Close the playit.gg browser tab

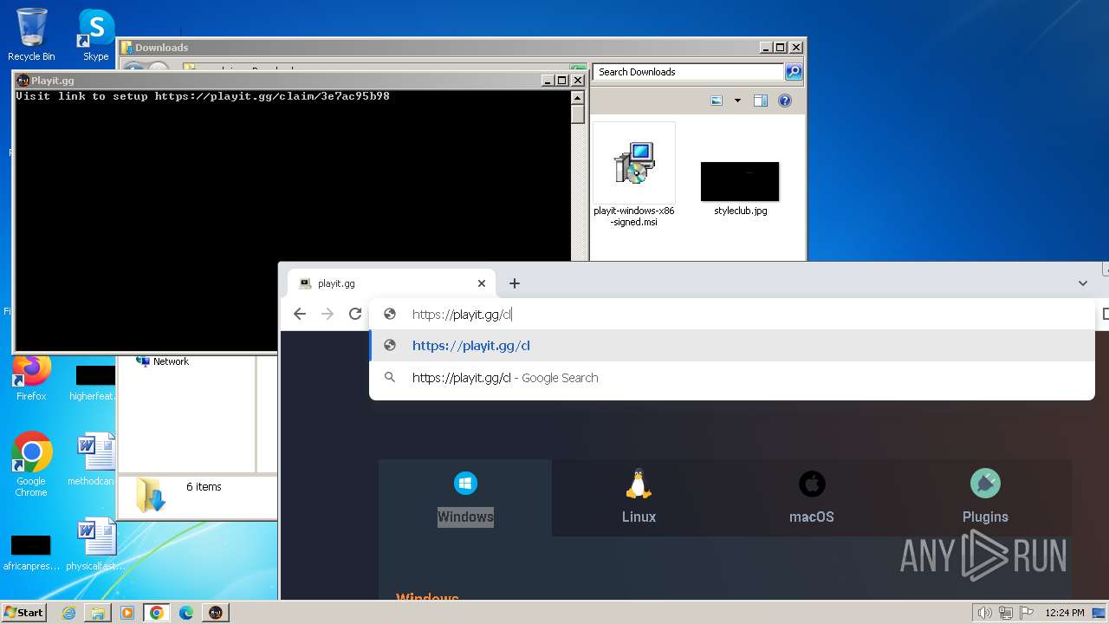pyautogui.click(x=482, y=283)
